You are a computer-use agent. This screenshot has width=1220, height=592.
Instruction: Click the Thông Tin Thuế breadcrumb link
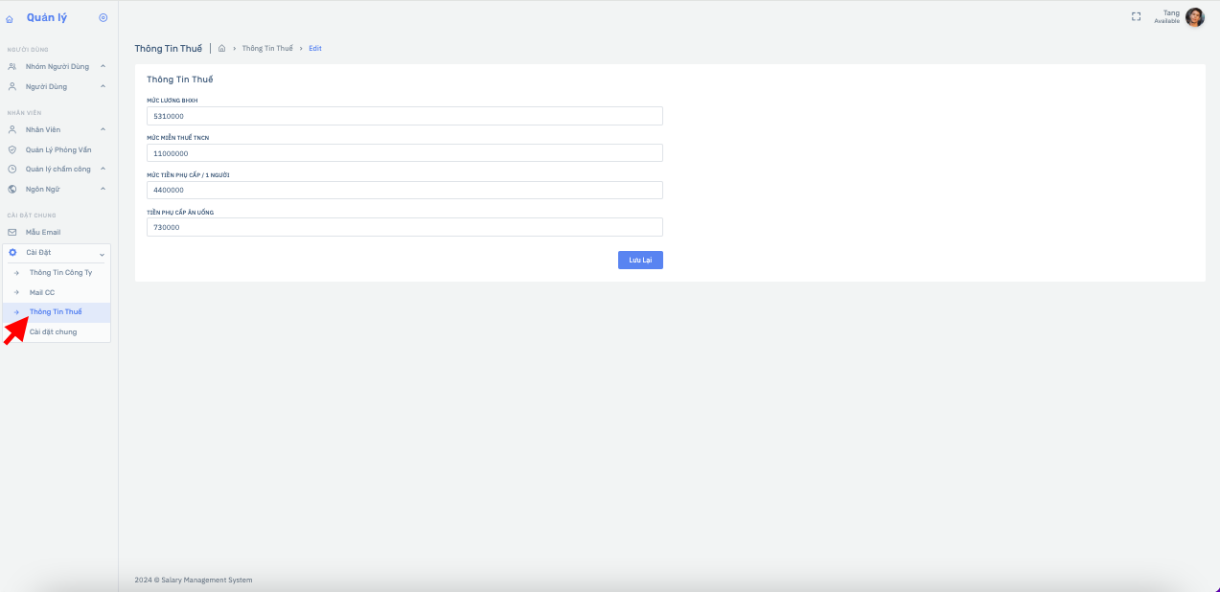267,48
